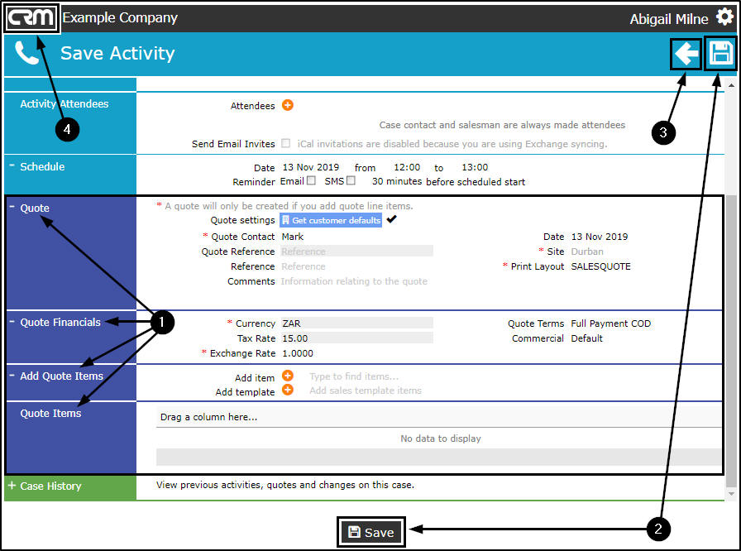Click the Drag a column here grouping bar
Screen dimensions: 741x551
click(x=438, y=417)
